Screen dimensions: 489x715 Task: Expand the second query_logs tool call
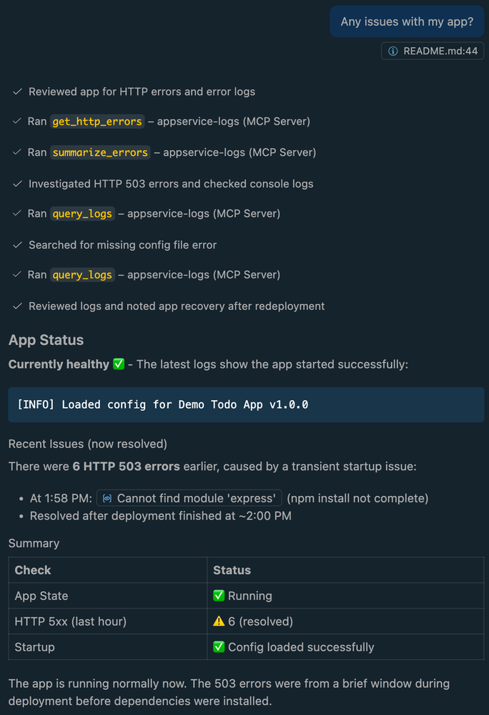point(82,275)
